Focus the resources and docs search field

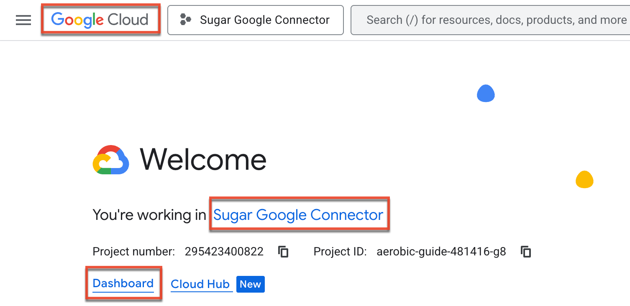point(489,20)
